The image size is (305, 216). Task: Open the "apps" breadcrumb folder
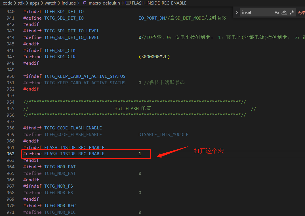coord(35,3)
